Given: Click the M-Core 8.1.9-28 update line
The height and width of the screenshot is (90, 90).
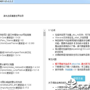Looking at the screenshot, I should 10,37.
